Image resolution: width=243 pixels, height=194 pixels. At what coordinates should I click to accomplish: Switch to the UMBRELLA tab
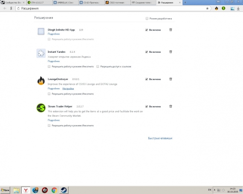point(65,3)
